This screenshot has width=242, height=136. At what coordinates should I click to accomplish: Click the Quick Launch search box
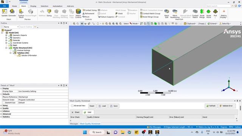coord(218,6)
